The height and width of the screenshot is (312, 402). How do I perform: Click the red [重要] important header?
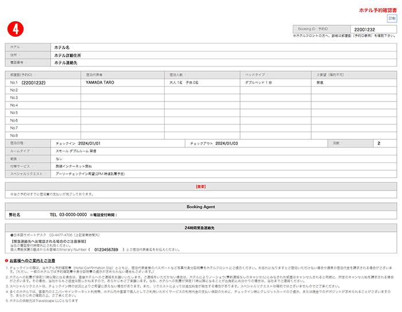click(x=200, y=186)
